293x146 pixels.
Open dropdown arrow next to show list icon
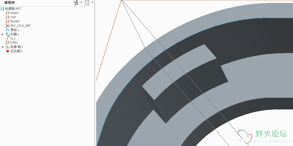pyautogui.click(x=92, y=2)
